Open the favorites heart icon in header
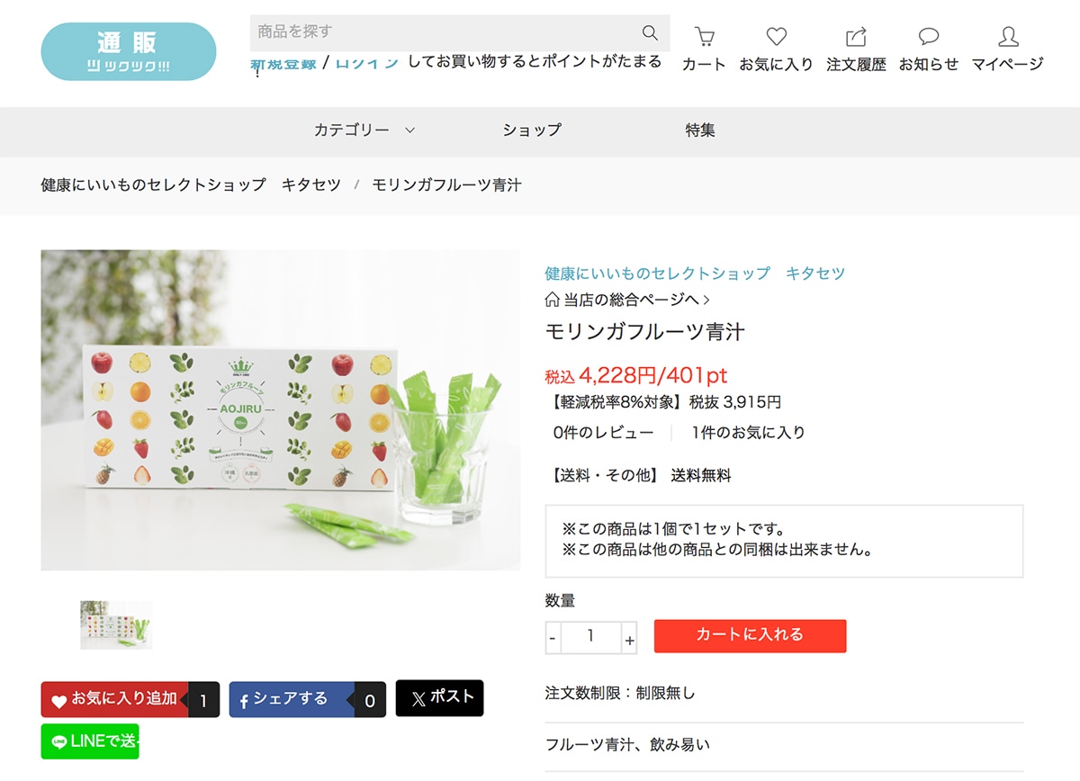1080x781 pixels. pos(776,37)
